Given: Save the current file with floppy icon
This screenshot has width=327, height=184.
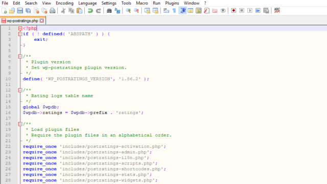Looking at the screenshot, I should [20, 11].
